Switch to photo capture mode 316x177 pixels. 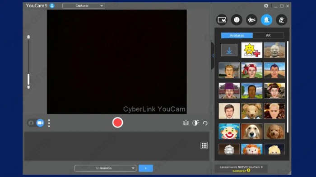31,123
